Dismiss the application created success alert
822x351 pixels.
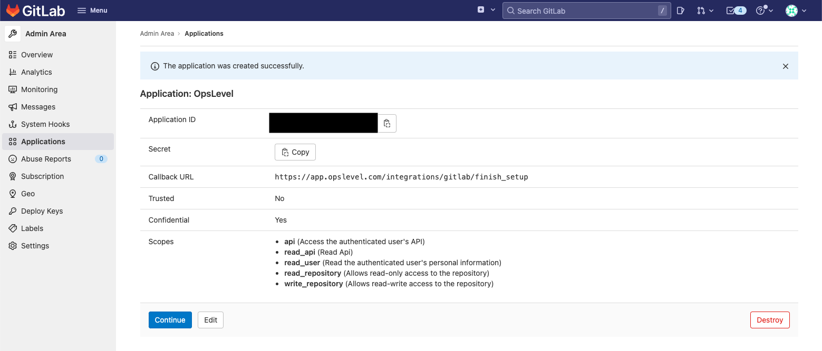click(x=786, y=66)
